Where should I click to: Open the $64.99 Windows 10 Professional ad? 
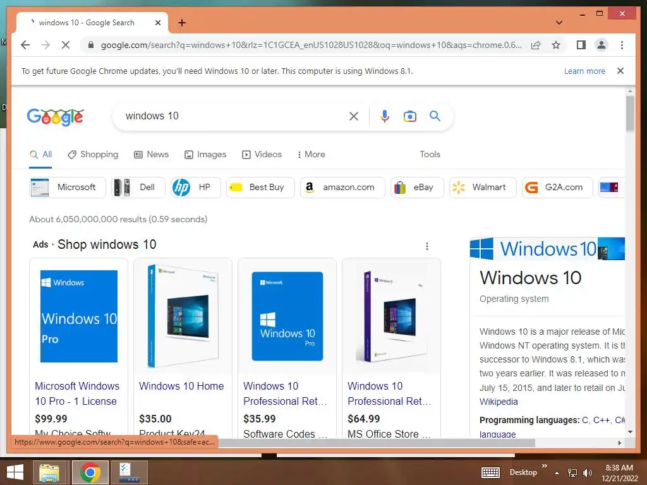point(389,393)
